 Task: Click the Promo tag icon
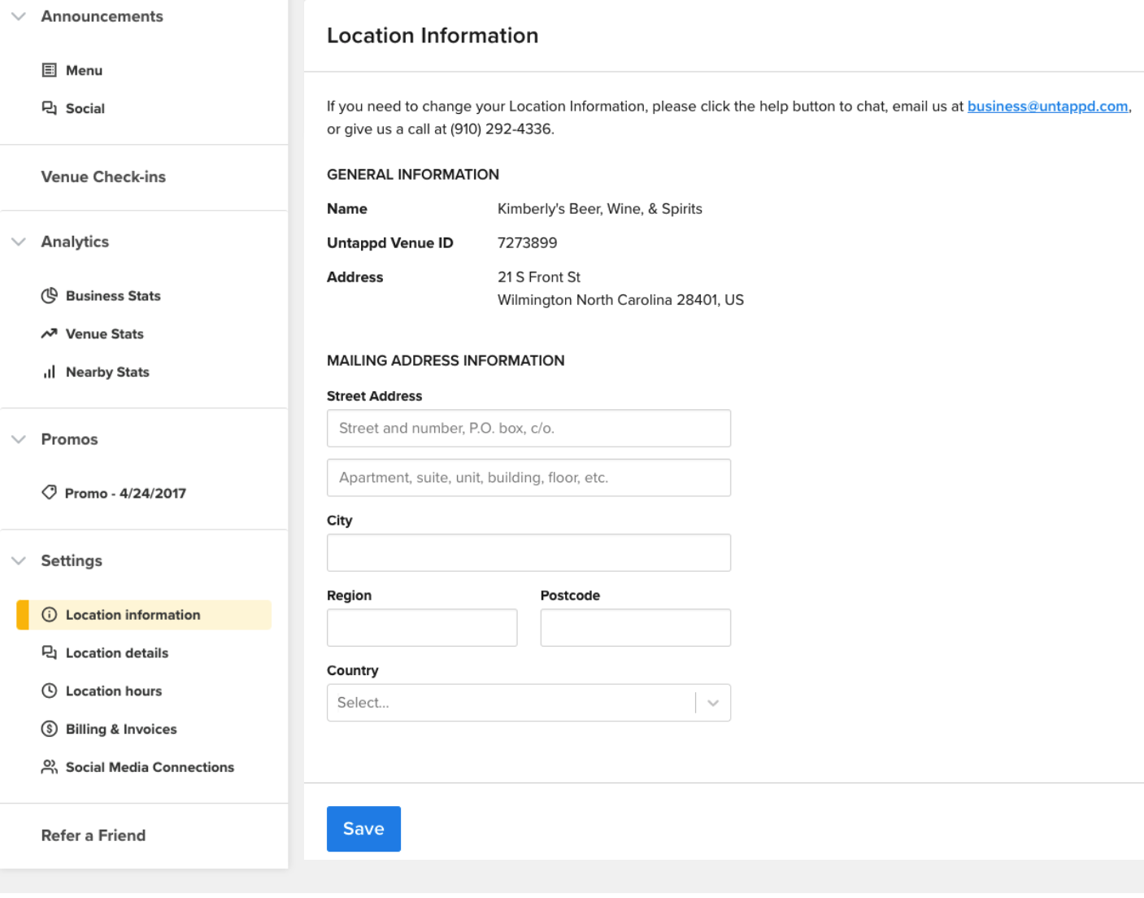[x=50, y=492]
